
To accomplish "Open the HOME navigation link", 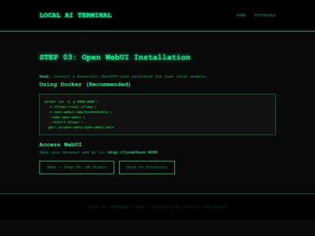I will pyautogui.click(x=241, y=15).
